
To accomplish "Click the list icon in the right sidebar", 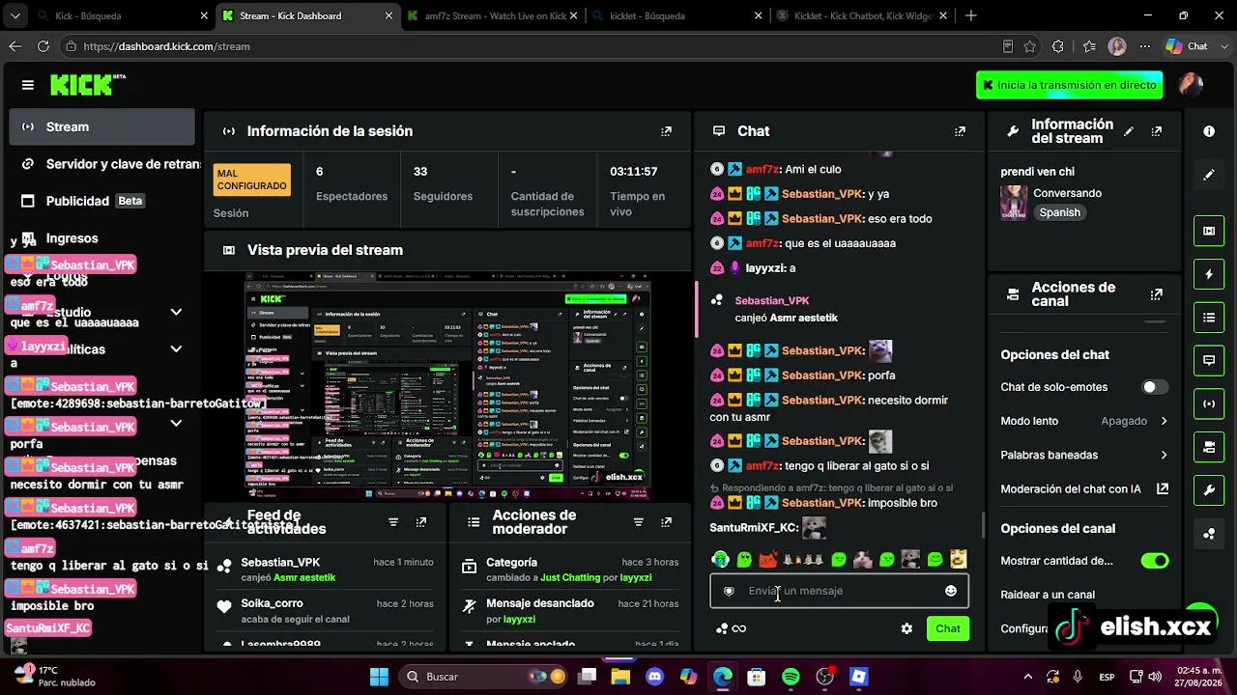I will [1209, 318].
